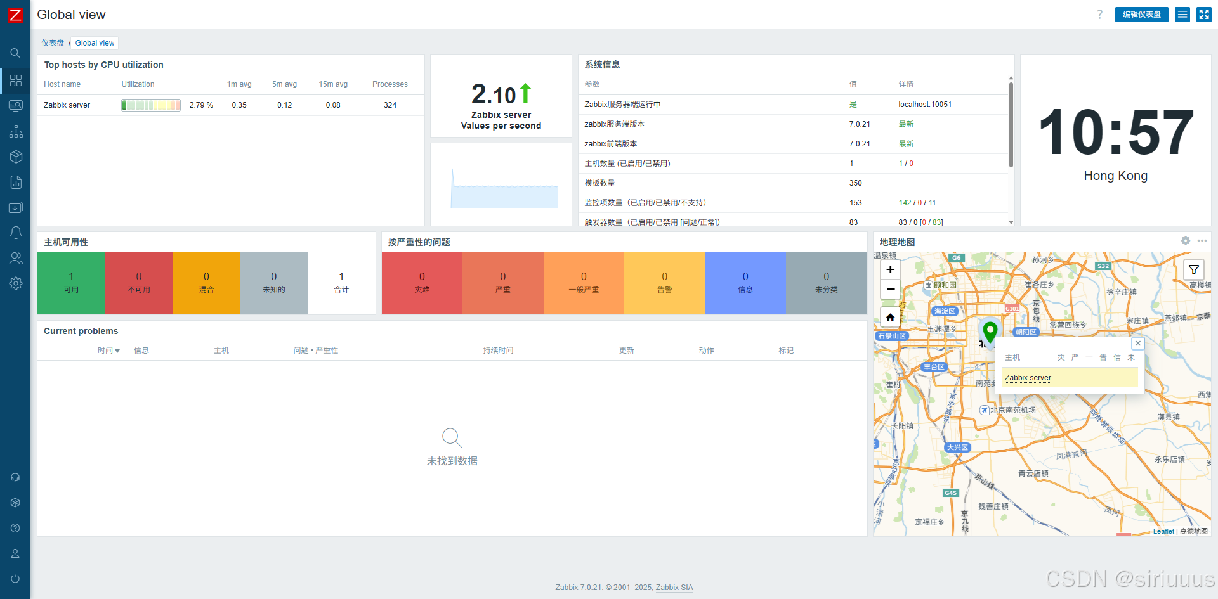Click the grey 未知的 availability tile

(x=274, y=283)
